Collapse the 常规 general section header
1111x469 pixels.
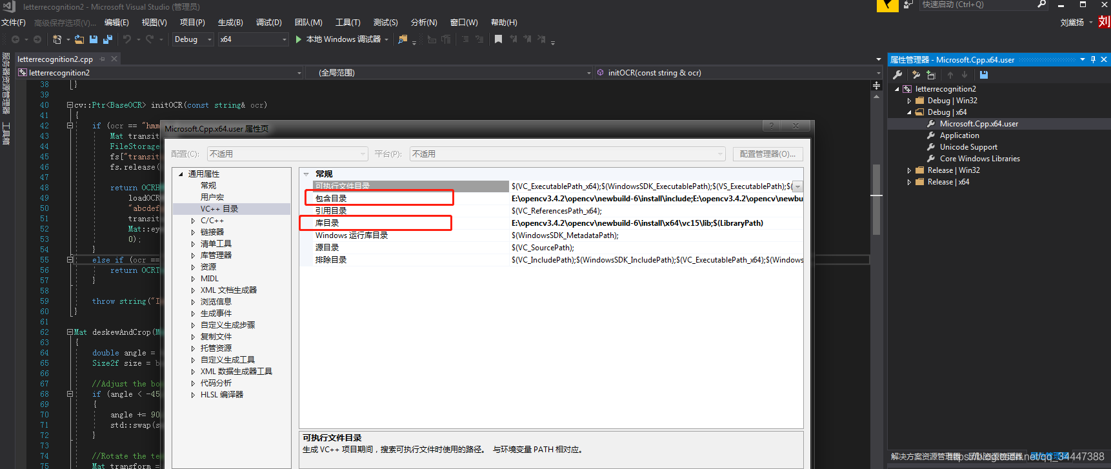click(306, 174)
